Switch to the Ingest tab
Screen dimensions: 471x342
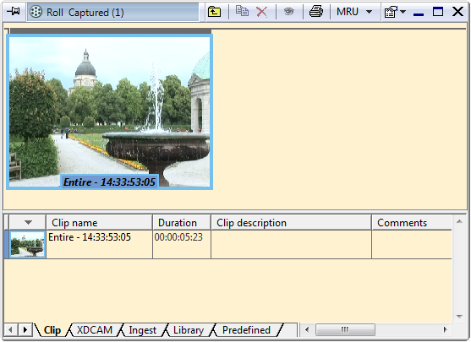pos(142,329)
